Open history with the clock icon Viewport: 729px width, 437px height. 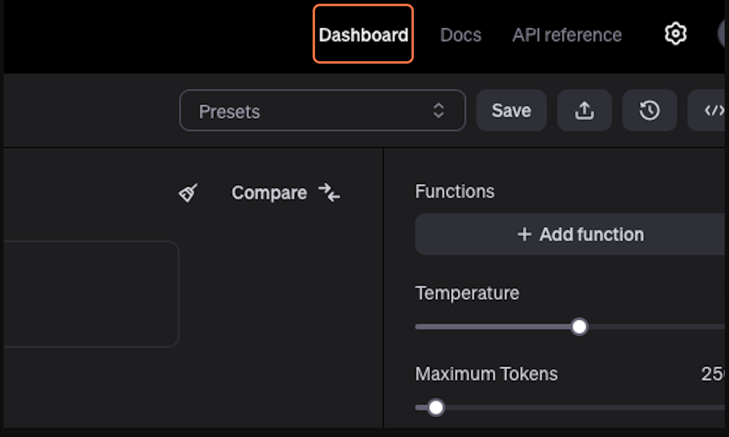tap(649, 111)
